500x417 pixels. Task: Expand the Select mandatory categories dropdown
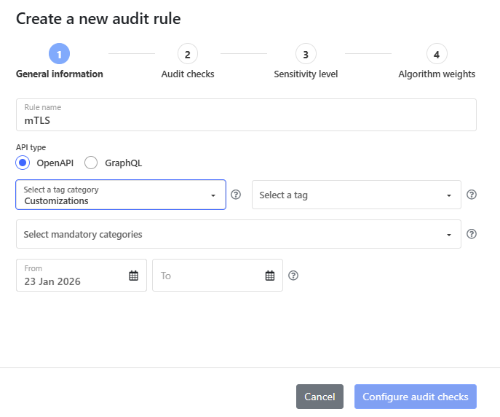pyautogui.click(x=238, y=234)
